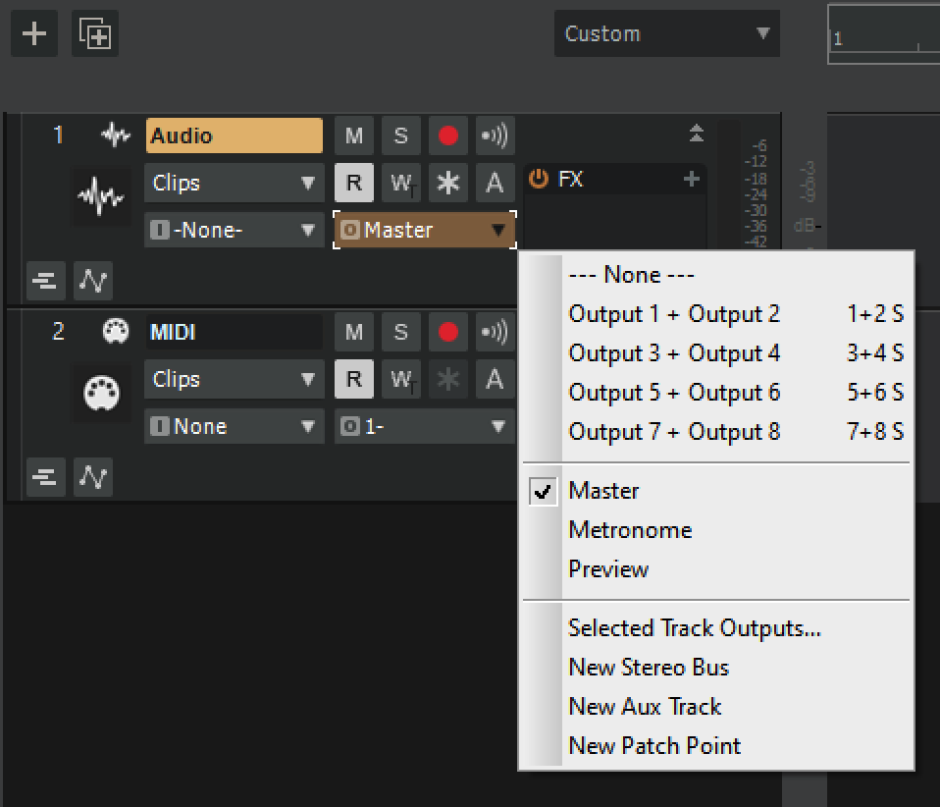Image resolution: width=940 pixels, height=807 pixels.
Task: Open the MIDI track Clips edit filter dropdown
Action: pyautogui.click(x=235, y=379)
